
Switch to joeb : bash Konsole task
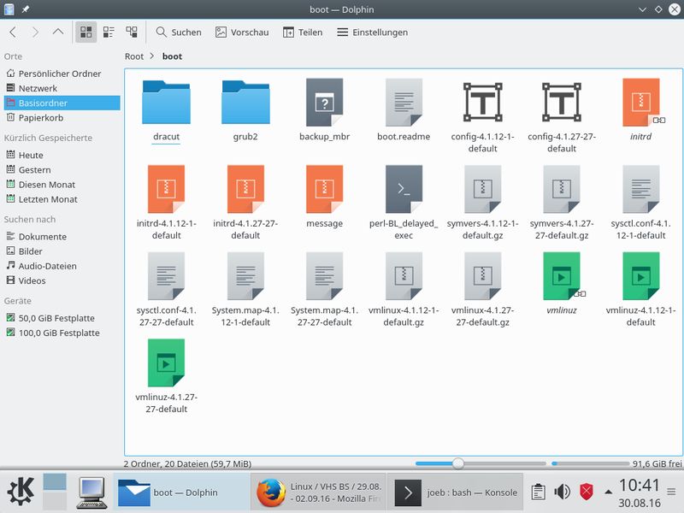[456, 492]
